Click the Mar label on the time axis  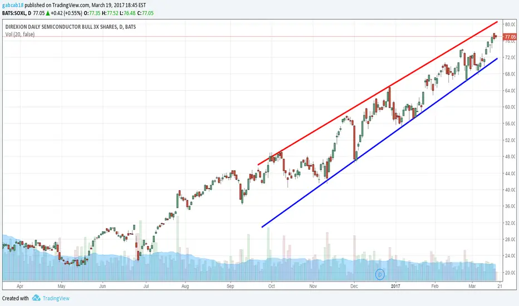[472, 286]
